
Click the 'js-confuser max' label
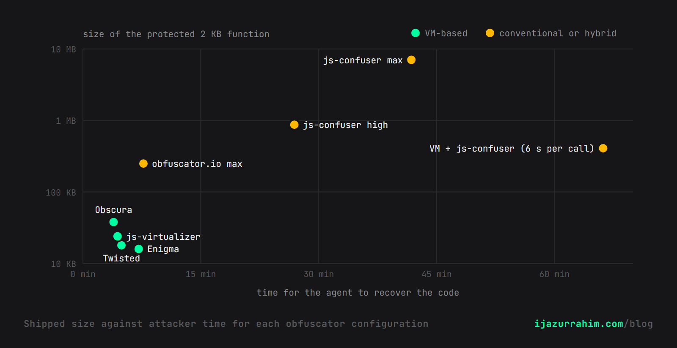pos(363,60)
